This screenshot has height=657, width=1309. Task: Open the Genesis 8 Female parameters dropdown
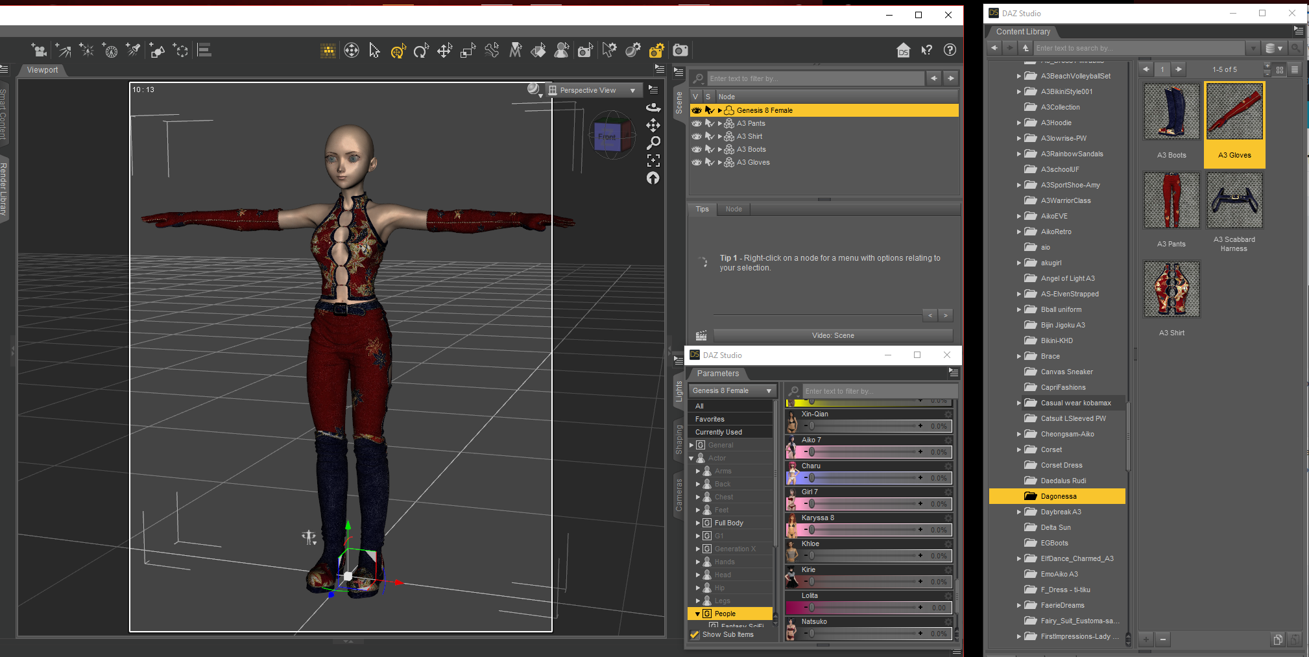732,390
